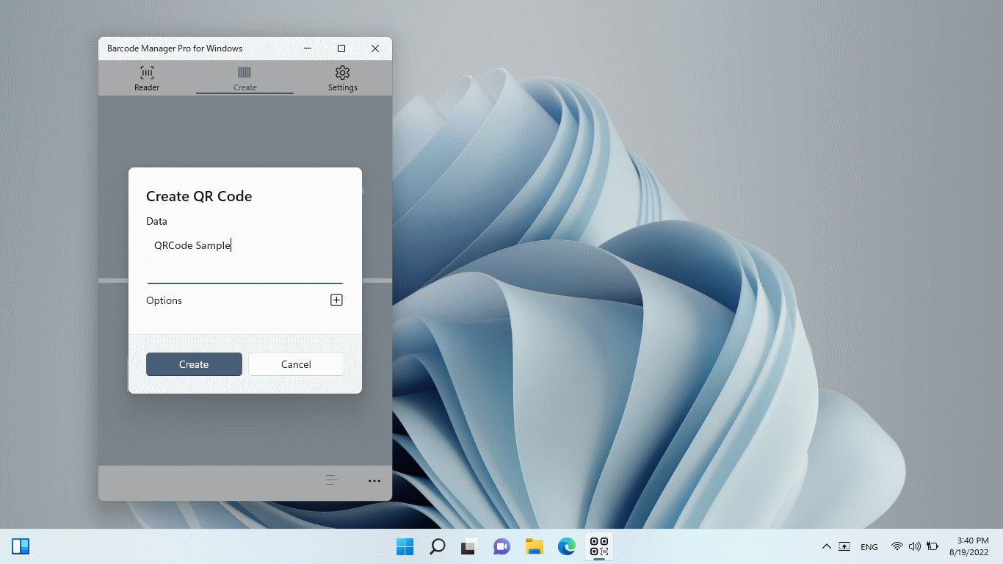Click the volume icon in system tray
The image size is (1003, 564).
tap(914, 546)
